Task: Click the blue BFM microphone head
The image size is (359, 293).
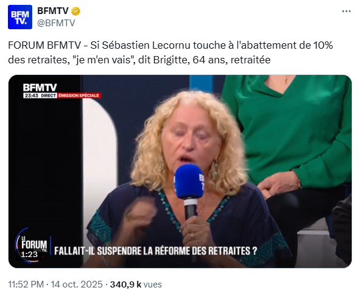Action: pos(189,182)
